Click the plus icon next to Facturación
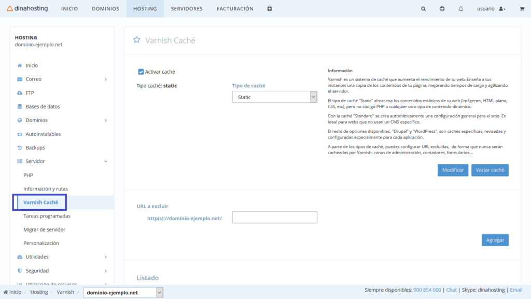 tap(270, 9)
